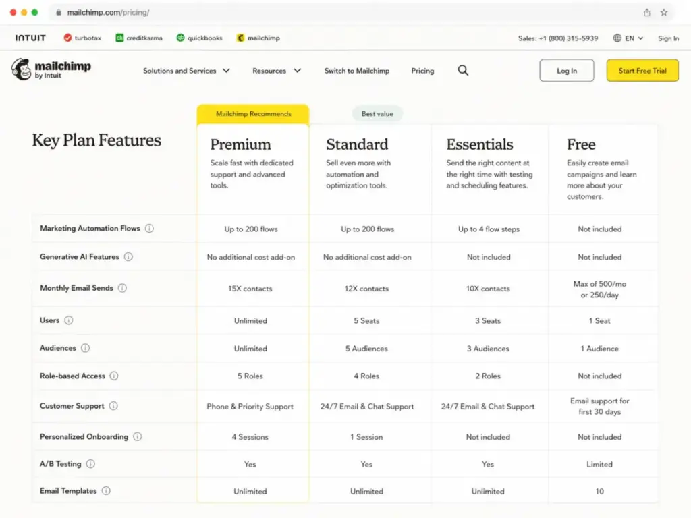Click '3 Audiences' cell

(x=488, y=349)
